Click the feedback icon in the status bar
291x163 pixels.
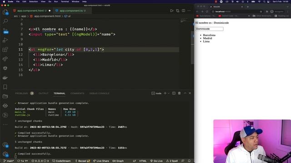tap(183, 161)
